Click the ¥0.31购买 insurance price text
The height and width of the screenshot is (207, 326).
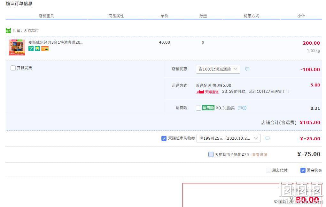point(225,108)
